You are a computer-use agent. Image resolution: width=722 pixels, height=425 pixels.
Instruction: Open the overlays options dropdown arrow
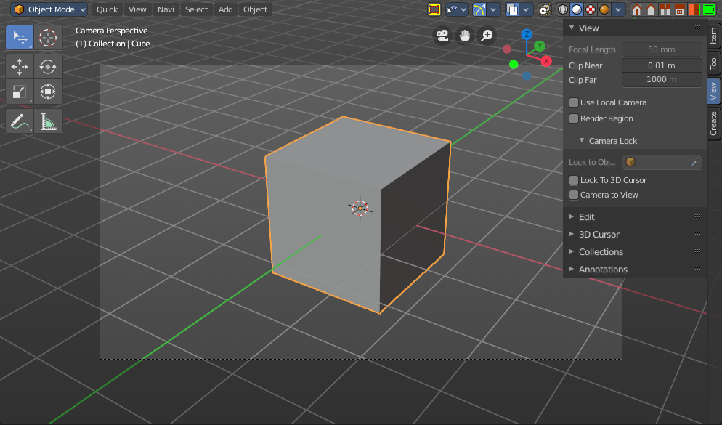(x=526, y=9)
